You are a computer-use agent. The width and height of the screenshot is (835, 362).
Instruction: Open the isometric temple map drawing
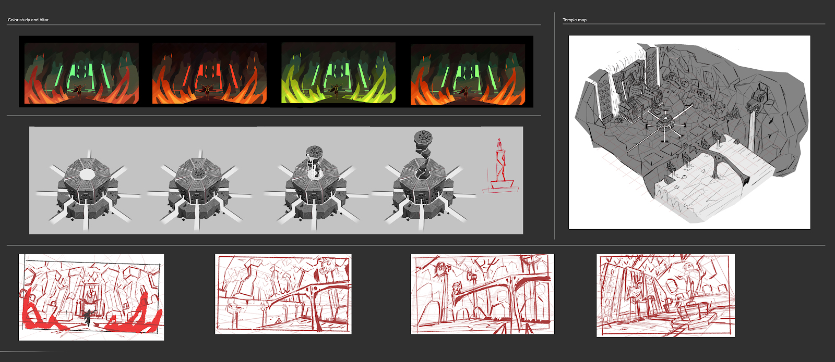[689, 132]
